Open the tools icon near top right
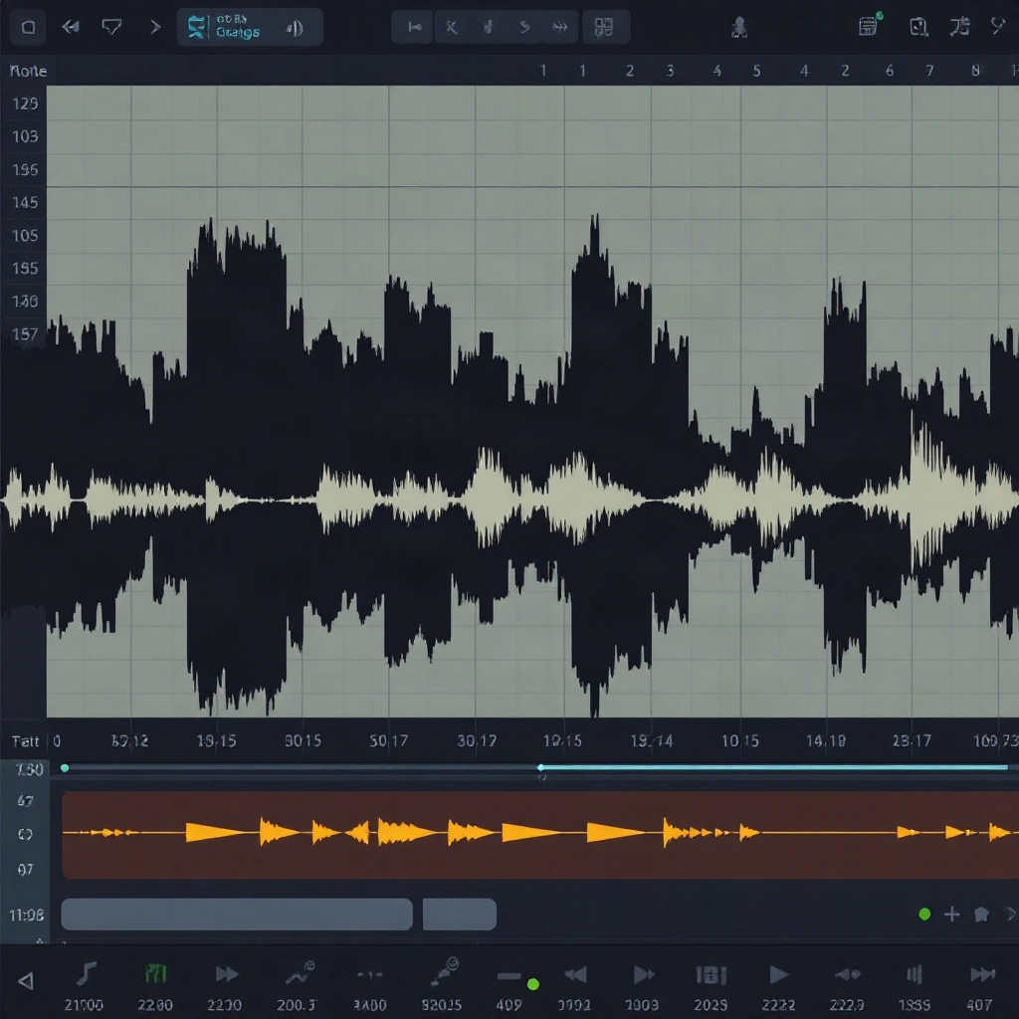 point(959,26)
